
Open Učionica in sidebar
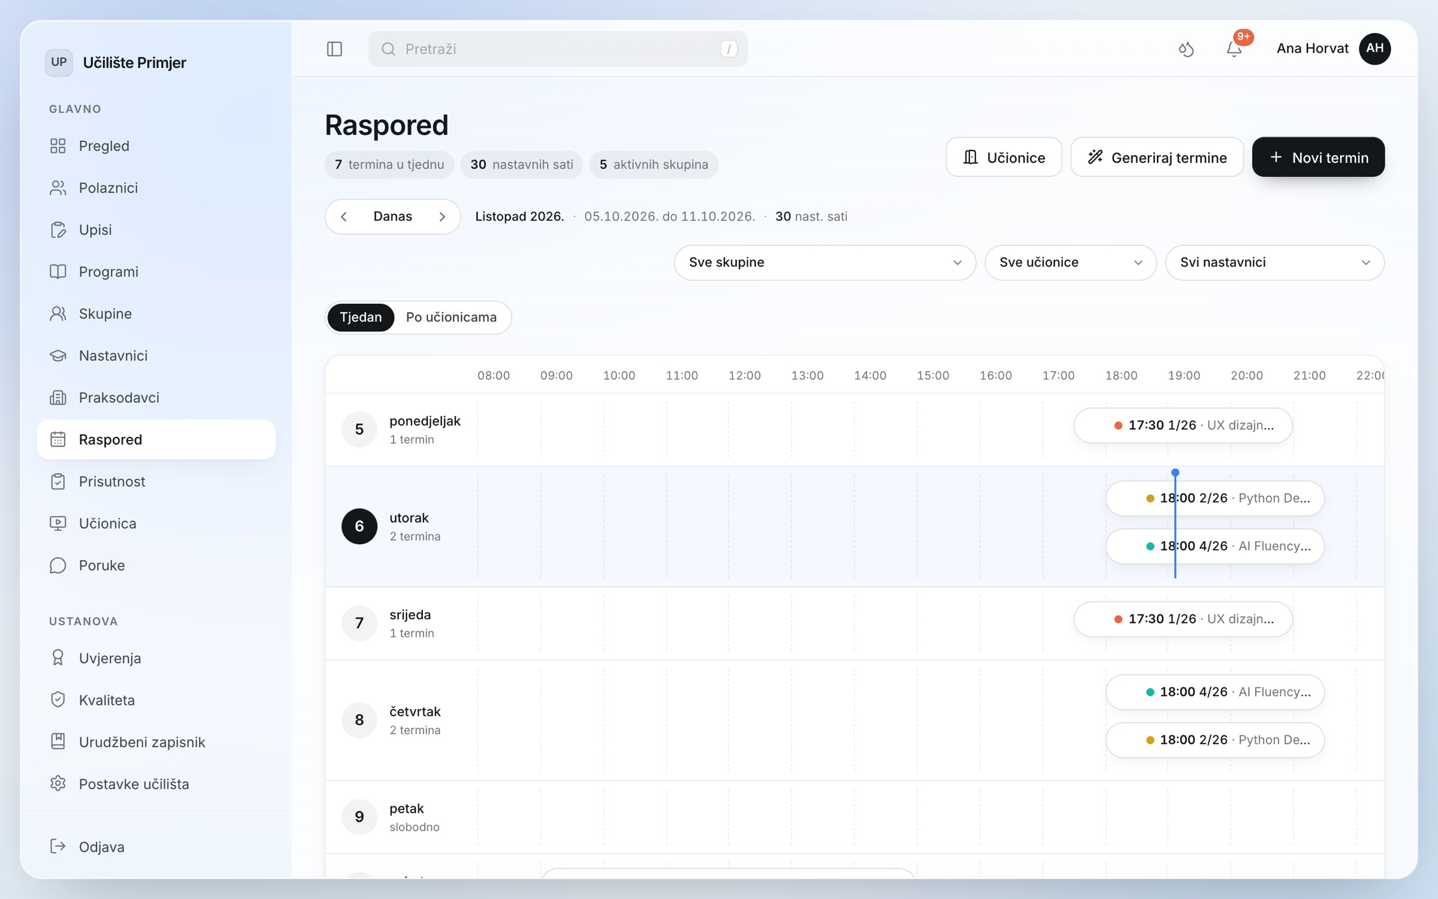click(x=156, y=523)
